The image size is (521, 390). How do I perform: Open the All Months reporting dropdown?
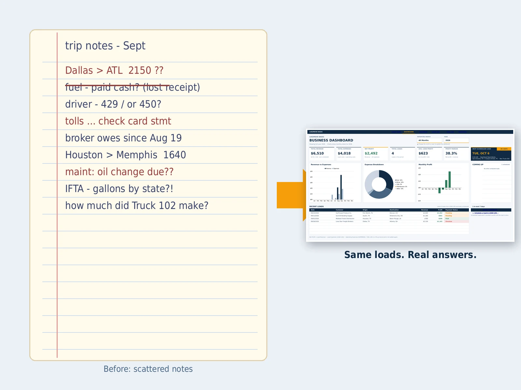pos(429,140)
